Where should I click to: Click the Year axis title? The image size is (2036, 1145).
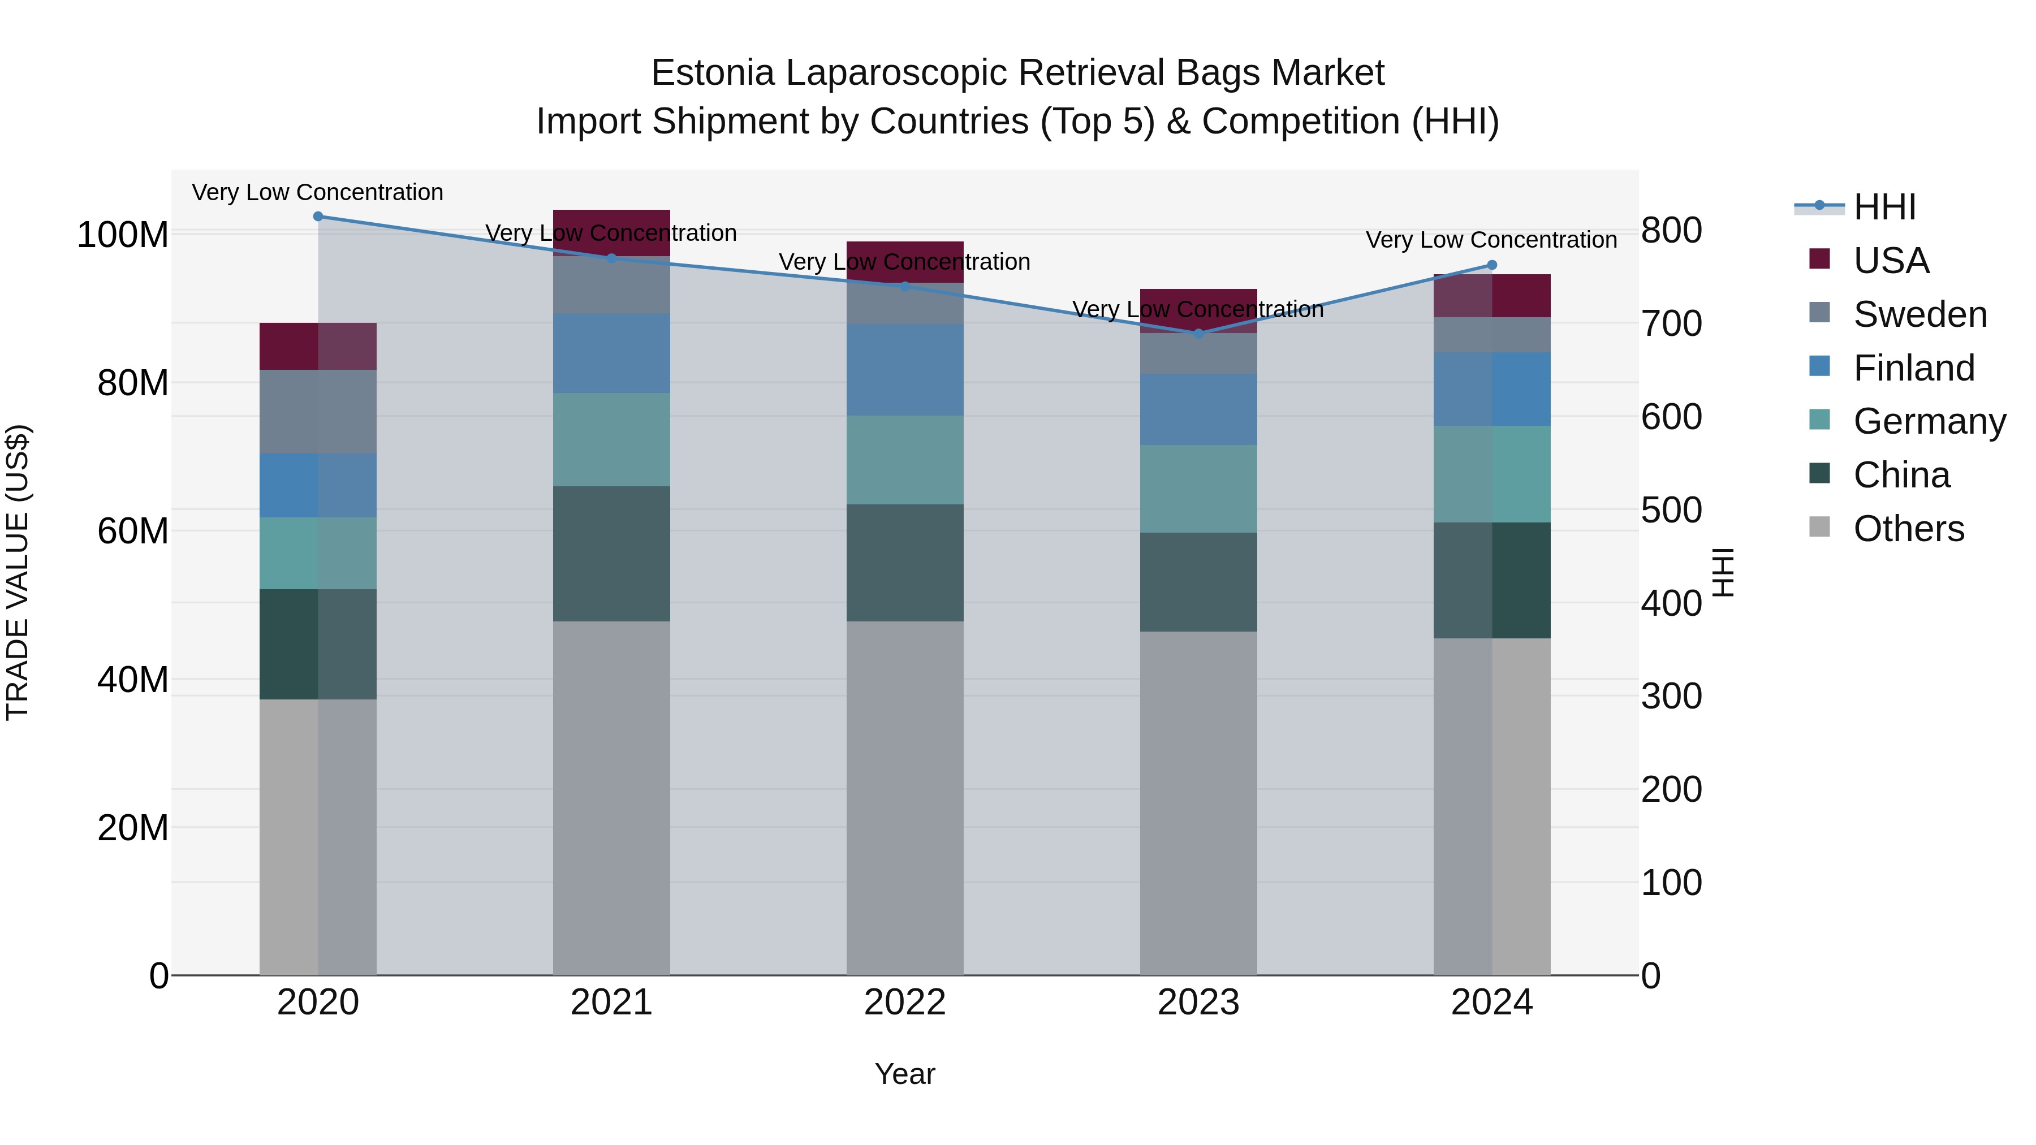905,1075
